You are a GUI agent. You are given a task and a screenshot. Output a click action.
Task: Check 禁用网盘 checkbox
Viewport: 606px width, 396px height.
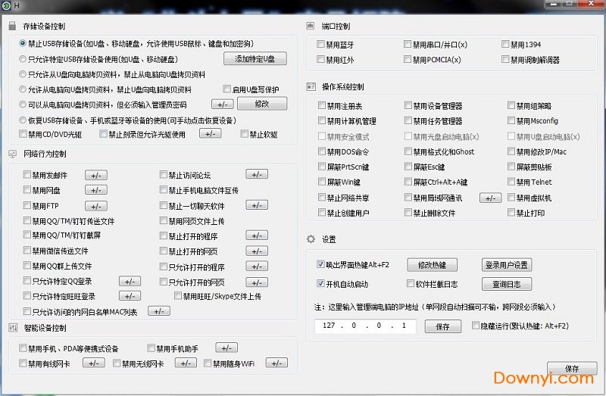[27, 190]
